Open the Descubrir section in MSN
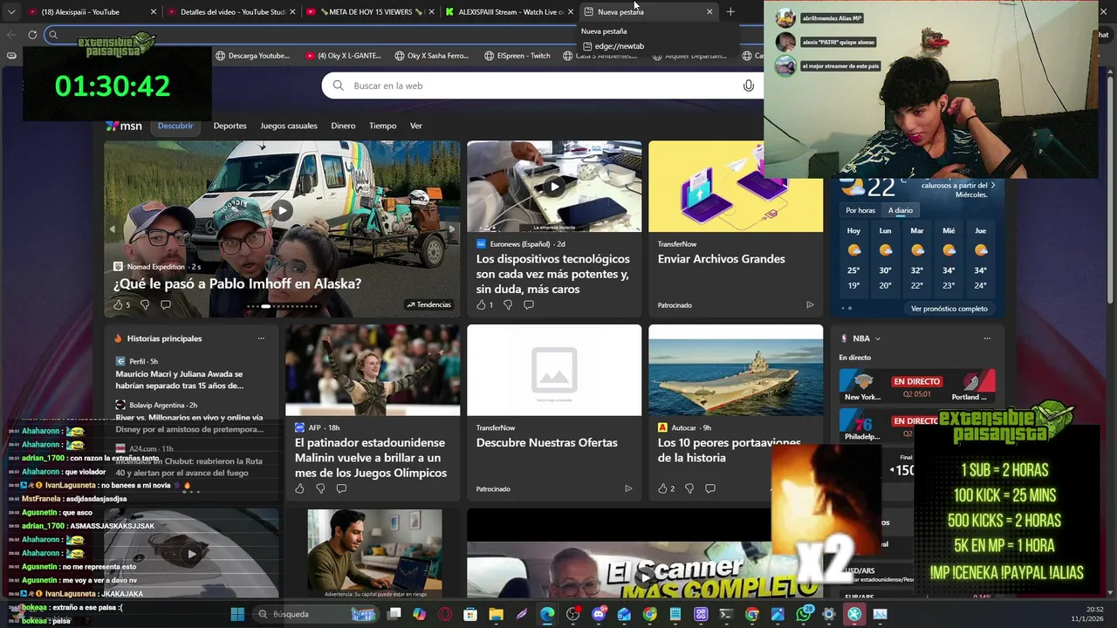Viewport: 1117px width, 628px height. coord(175,126)
